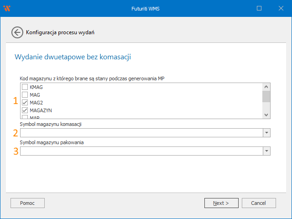The height and width of the screenshot is (219, 292).
Task: Open the Symbol magazynu pakowania dropdown
Action: point(266,151)
